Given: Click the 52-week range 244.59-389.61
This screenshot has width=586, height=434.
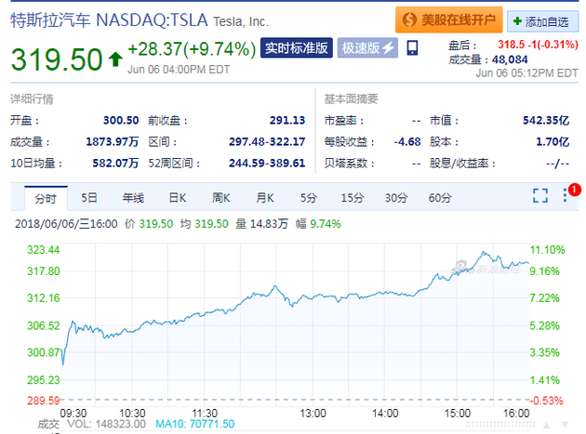Looking at the screenshot, I should 267,164.
